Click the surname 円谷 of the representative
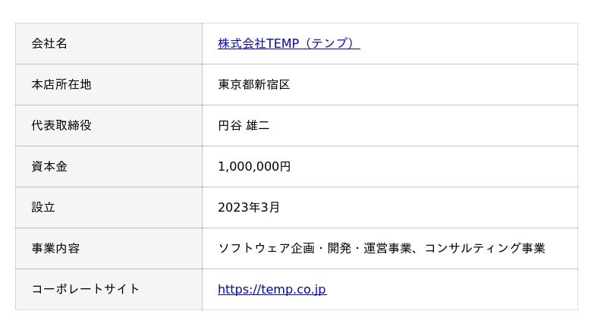Viewport: 607px width, 333px height. pyautogui.click(x=230, y=126)
